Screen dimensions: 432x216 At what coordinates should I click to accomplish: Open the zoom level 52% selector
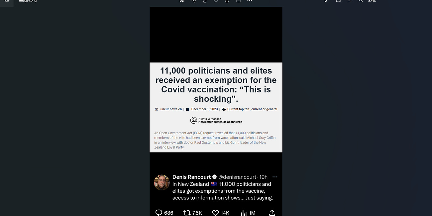click(372, 1)
